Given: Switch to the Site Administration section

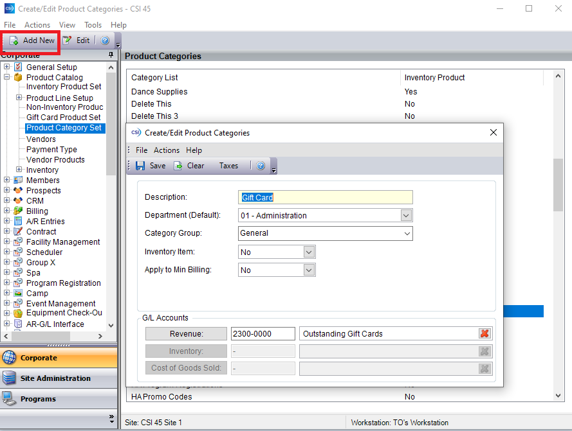Looking at the screenshot, I should 59,378.
